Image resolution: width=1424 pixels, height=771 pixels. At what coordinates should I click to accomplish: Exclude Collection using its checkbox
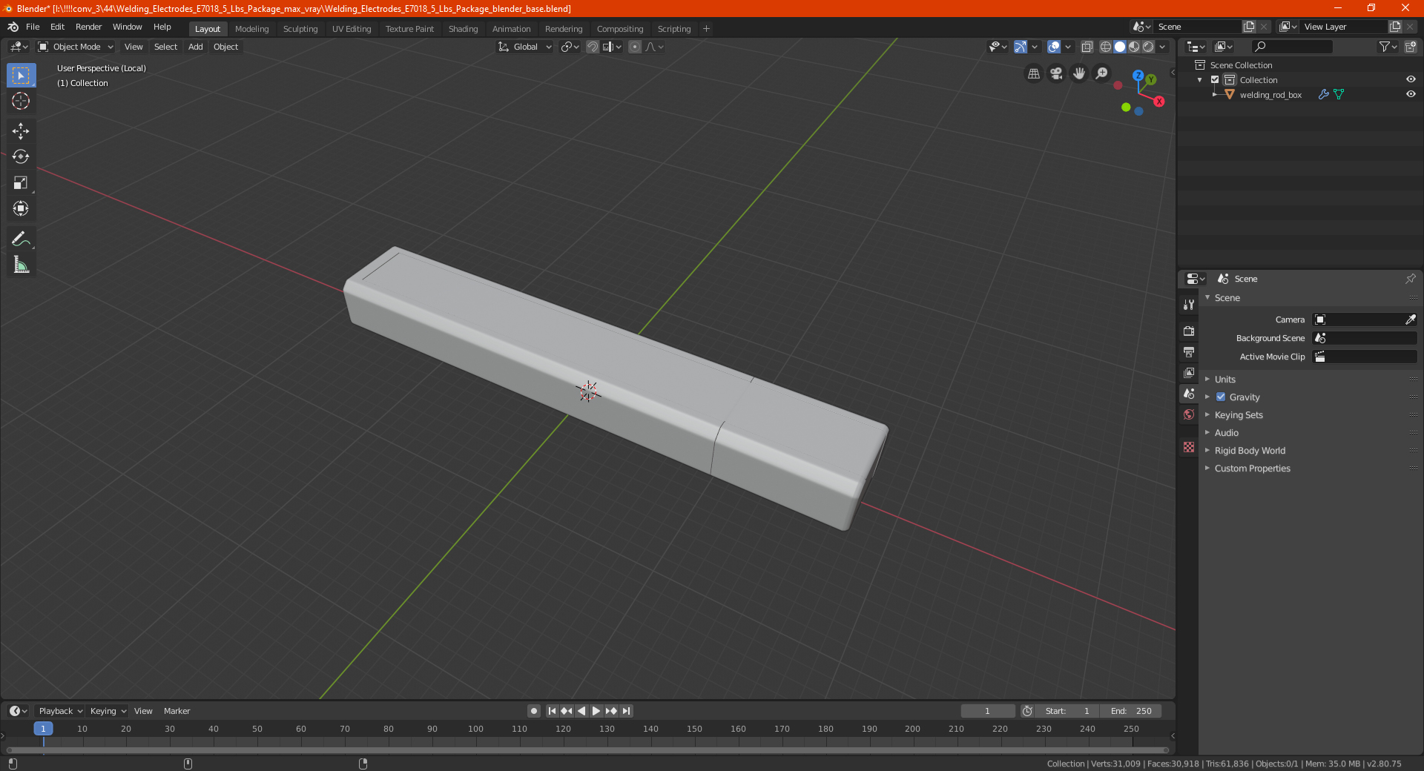(1215, 79)
